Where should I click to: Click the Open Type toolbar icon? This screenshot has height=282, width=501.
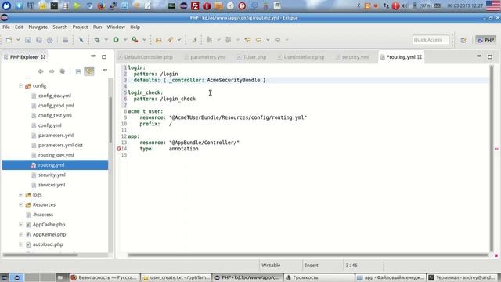pos(158,40)
